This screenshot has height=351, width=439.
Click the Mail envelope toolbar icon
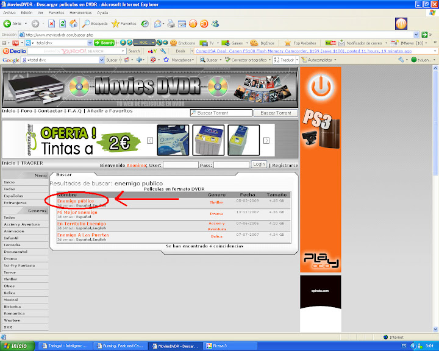[x=158, y=24]
